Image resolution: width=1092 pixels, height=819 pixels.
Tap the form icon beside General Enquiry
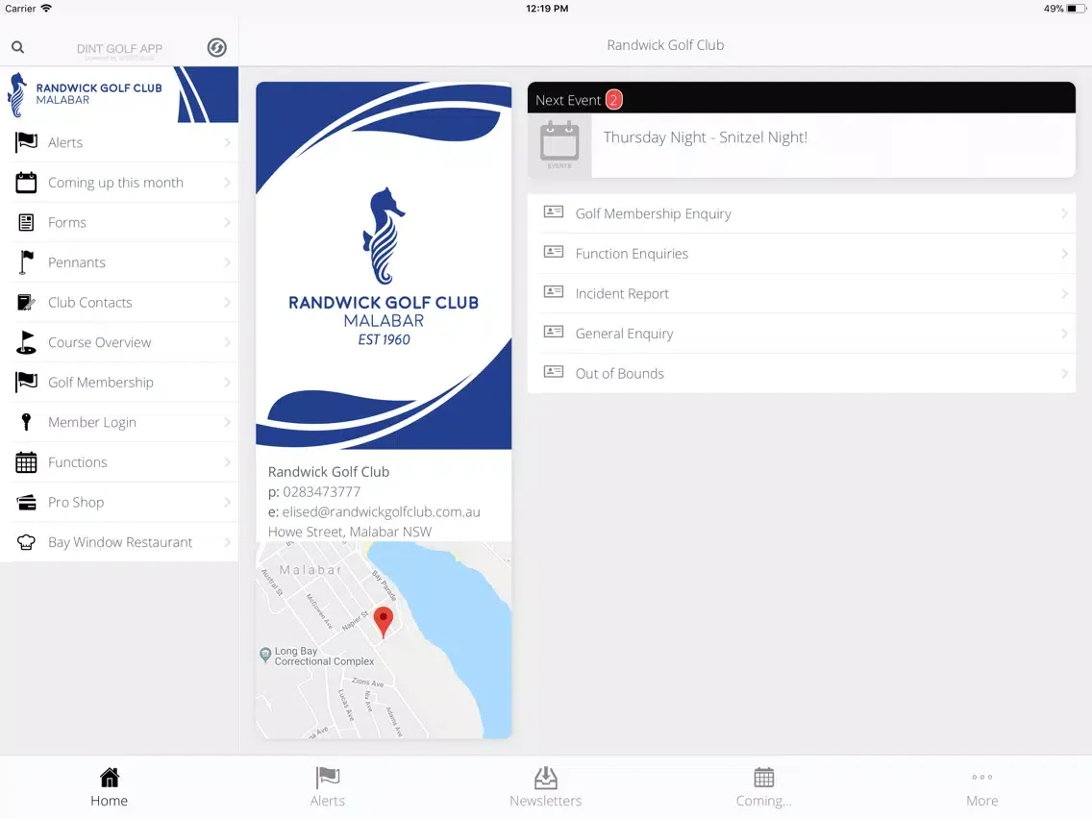point(554,332)
